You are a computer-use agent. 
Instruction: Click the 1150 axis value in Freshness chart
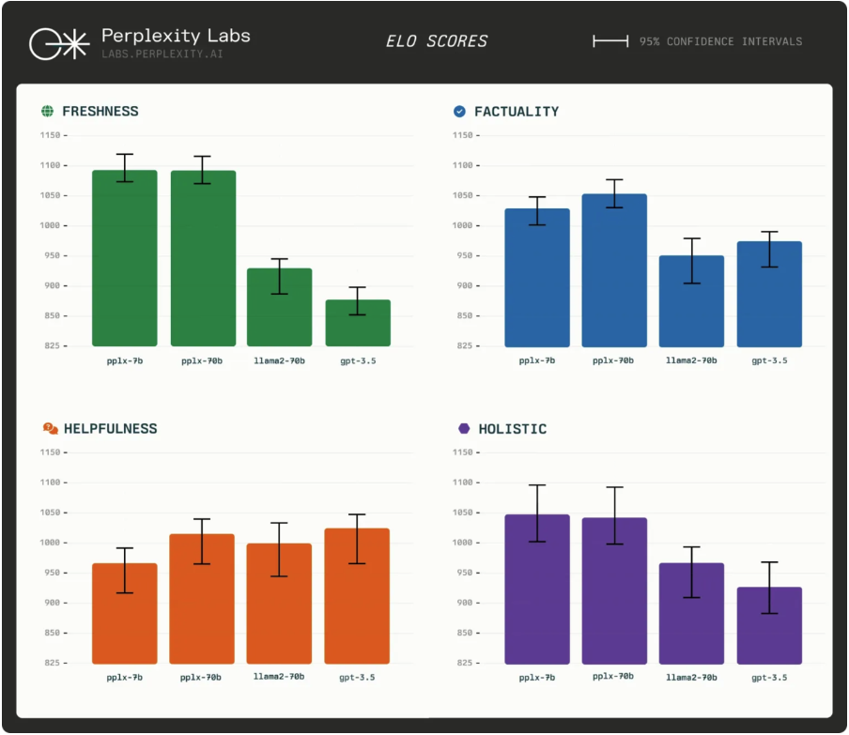(50, 135)
